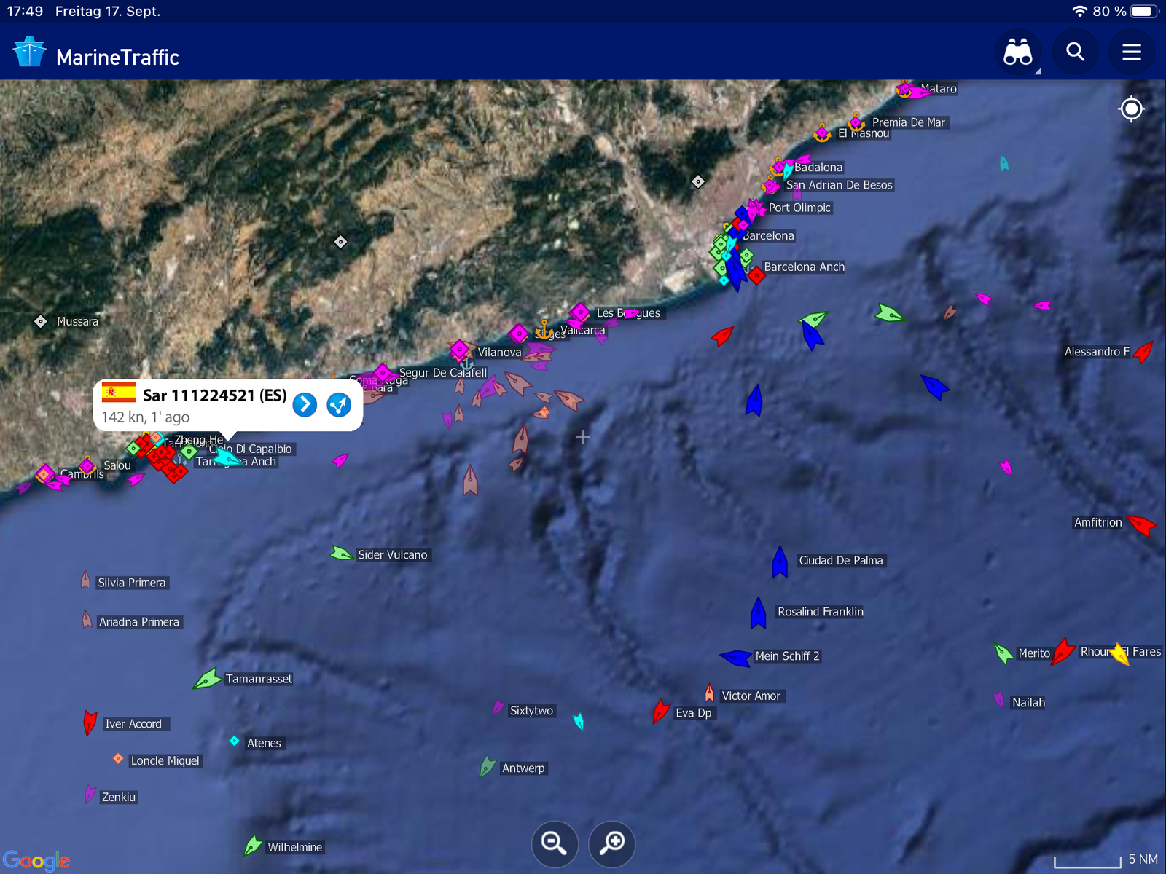Open the Google attribution logo
This screenshot has height=874, width=1166.
coord(36,861)
